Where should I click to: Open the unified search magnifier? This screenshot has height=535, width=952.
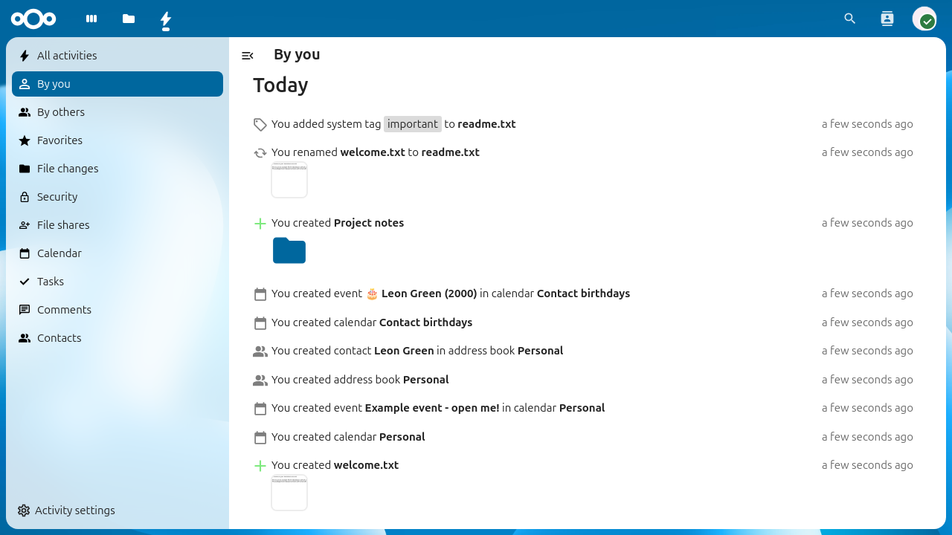850,19
